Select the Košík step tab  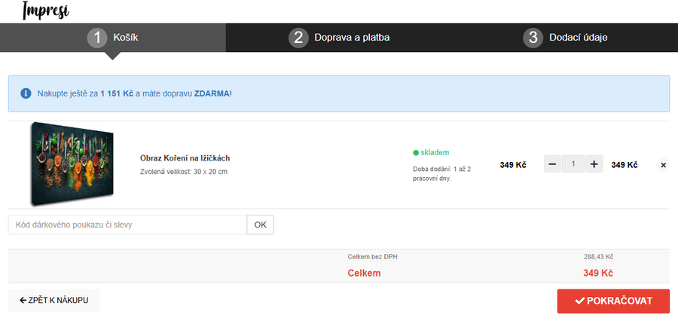tap(126, 38)
